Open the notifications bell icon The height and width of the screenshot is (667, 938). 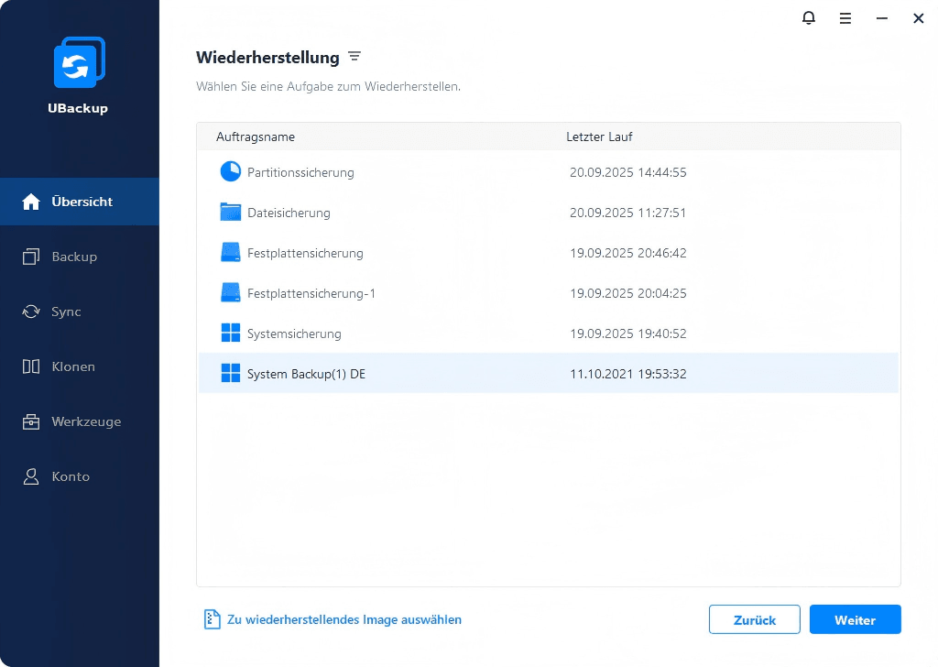(808, 18)
